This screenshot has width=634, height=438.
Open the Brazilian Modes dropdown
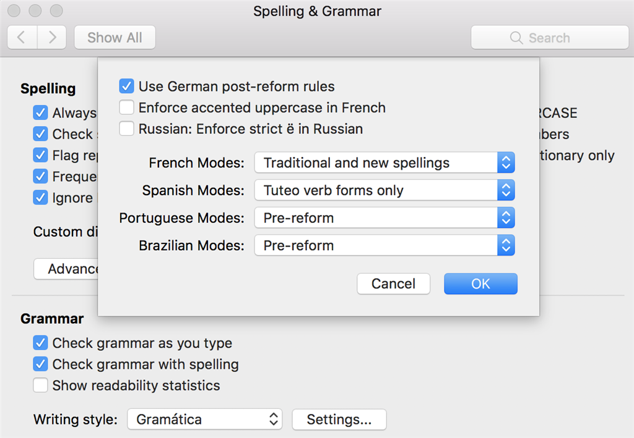[x=384, y=245]
